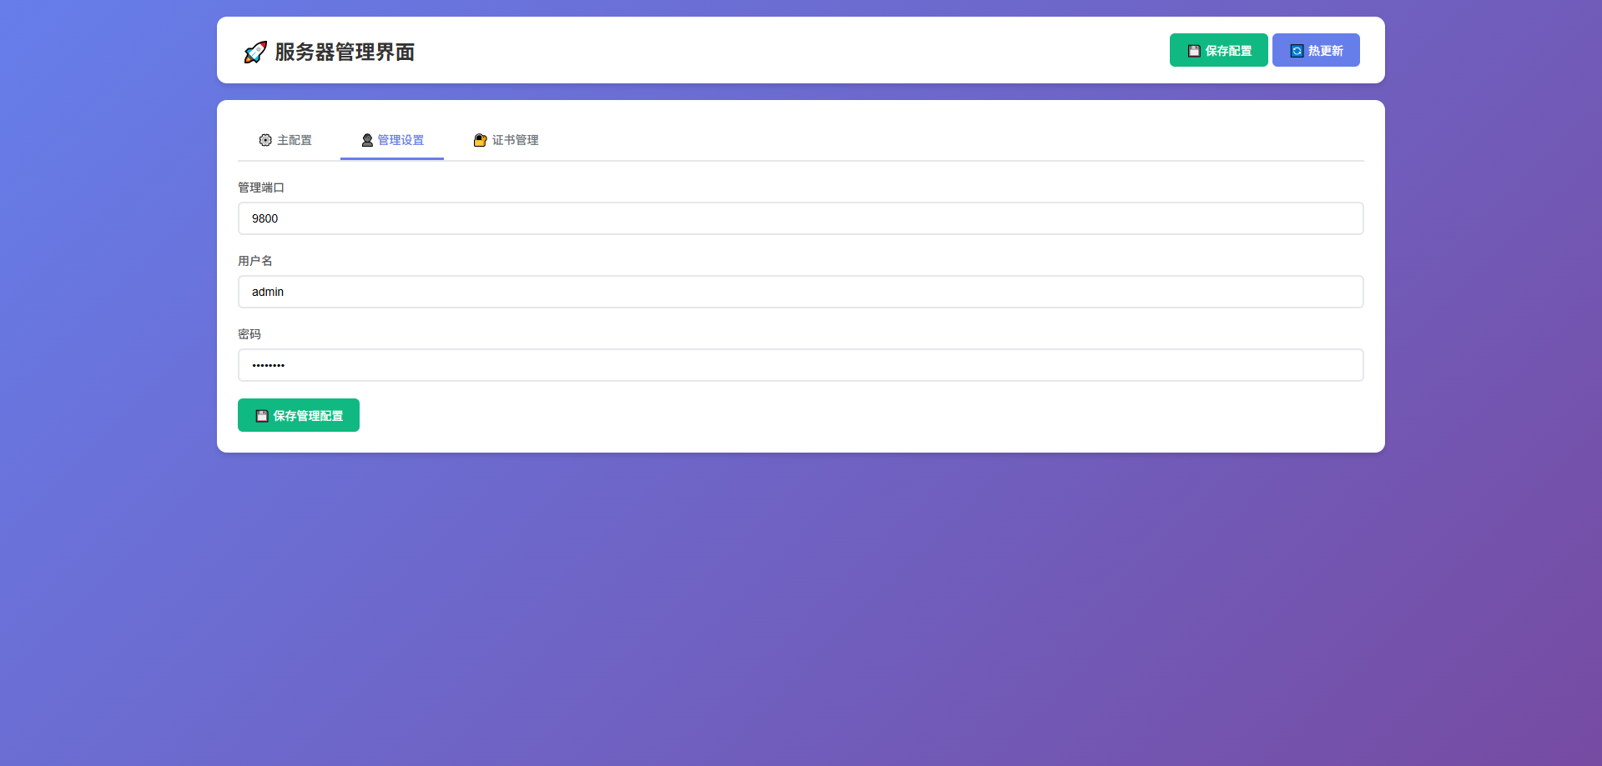Click the user icon beside 管理设置
The height and width of the screenshot is (766, 1602).
(x=367, y=140)
